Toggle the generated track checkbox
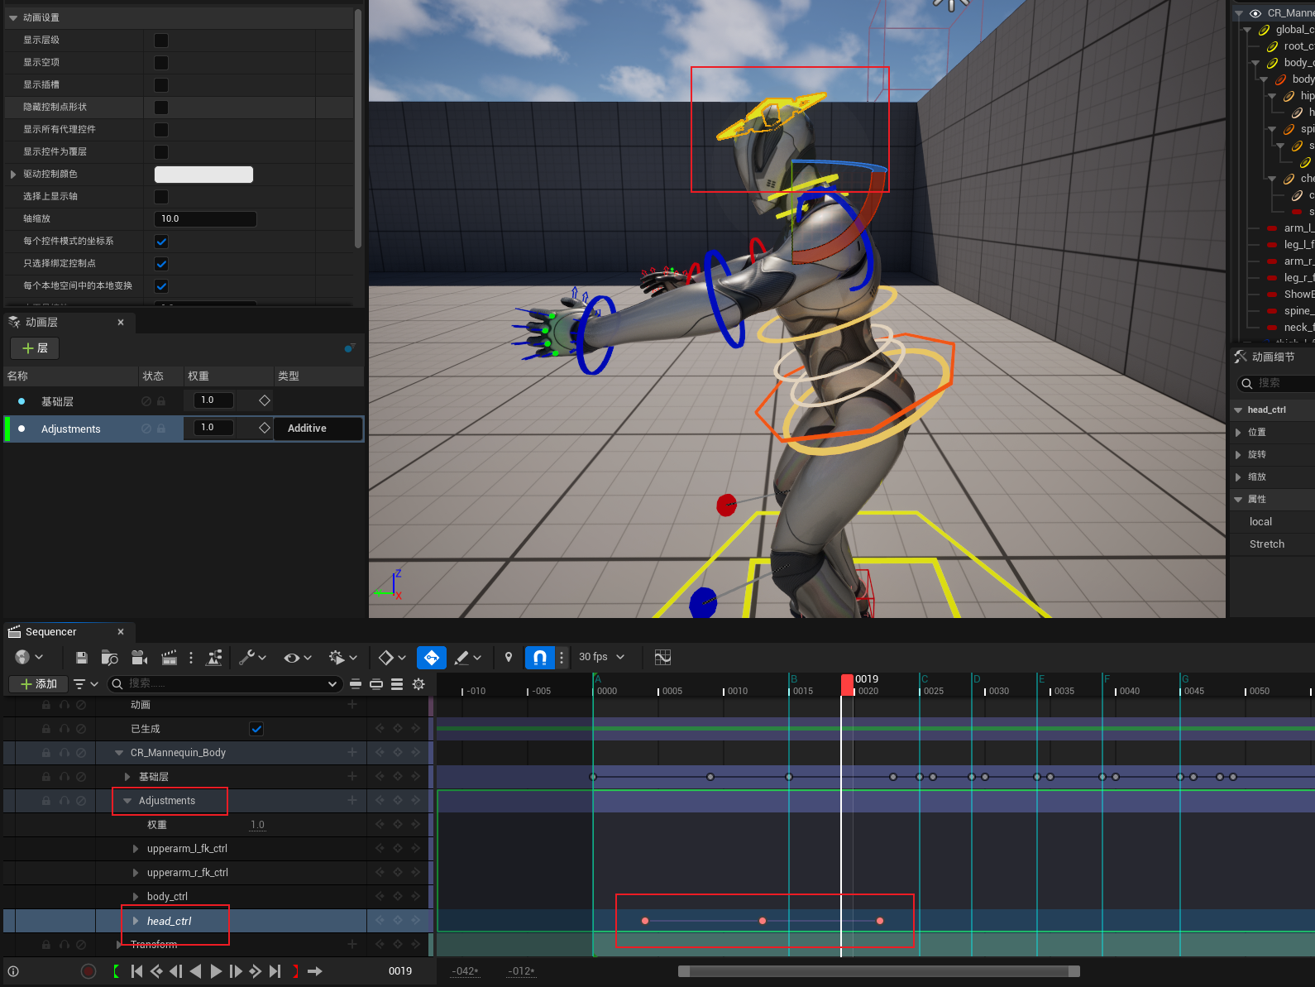 [256, 729]
